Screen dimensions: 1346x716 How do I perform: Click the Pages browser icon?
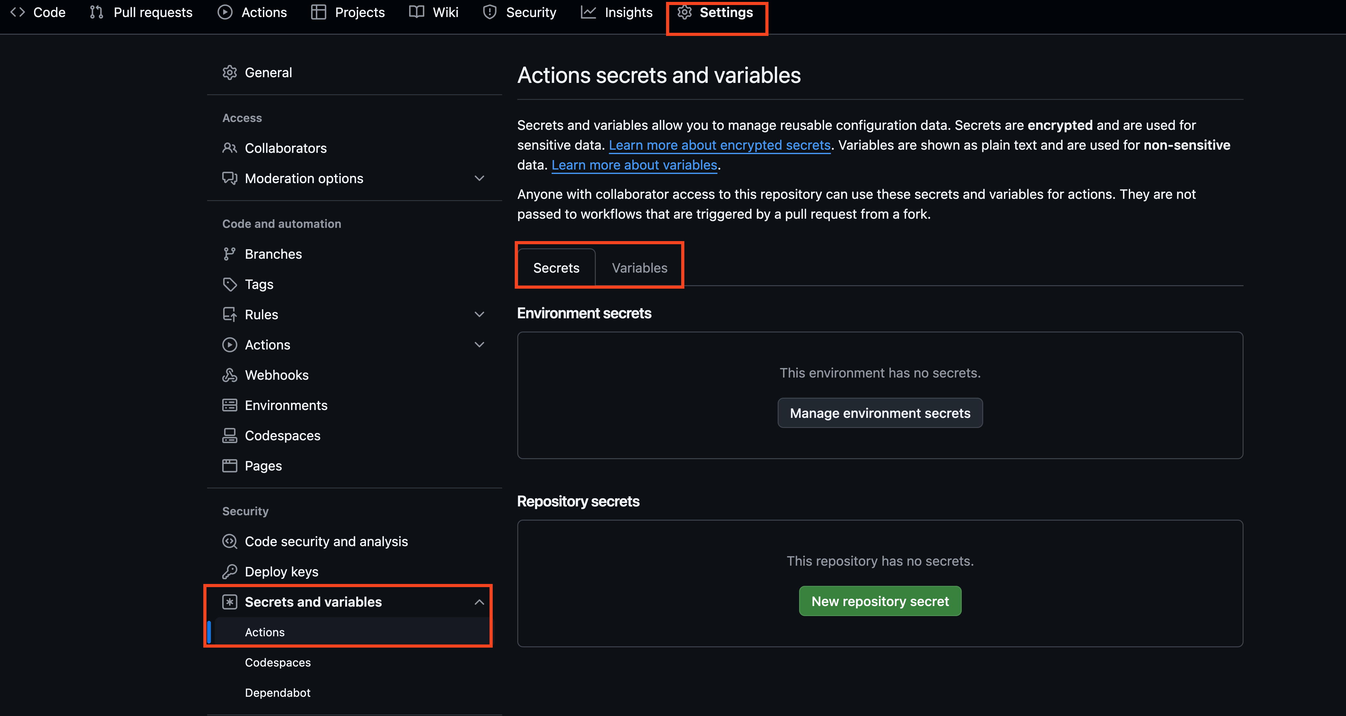(229, 466)
